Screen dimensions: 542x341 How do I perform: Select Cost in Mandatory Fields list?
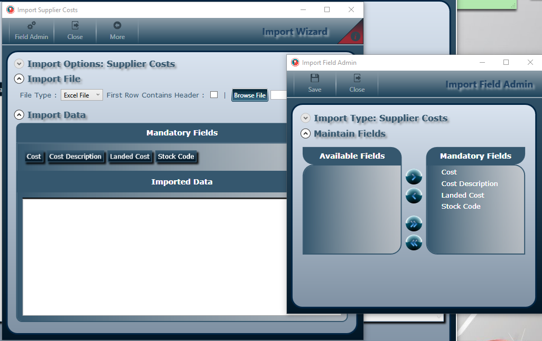point(449,172)
